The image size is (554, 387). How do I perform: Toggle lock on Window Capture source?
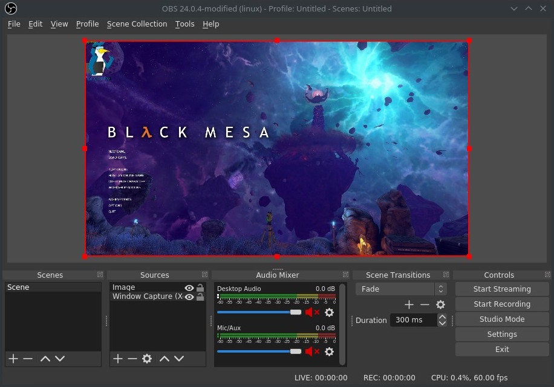pos(200,296)
